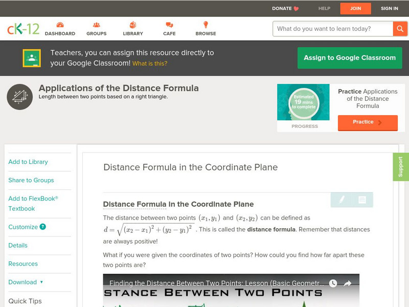The width and height of the screenshot is (409, 307).
Task: Open the Library backpack icon
Action: tap(133, 25)
